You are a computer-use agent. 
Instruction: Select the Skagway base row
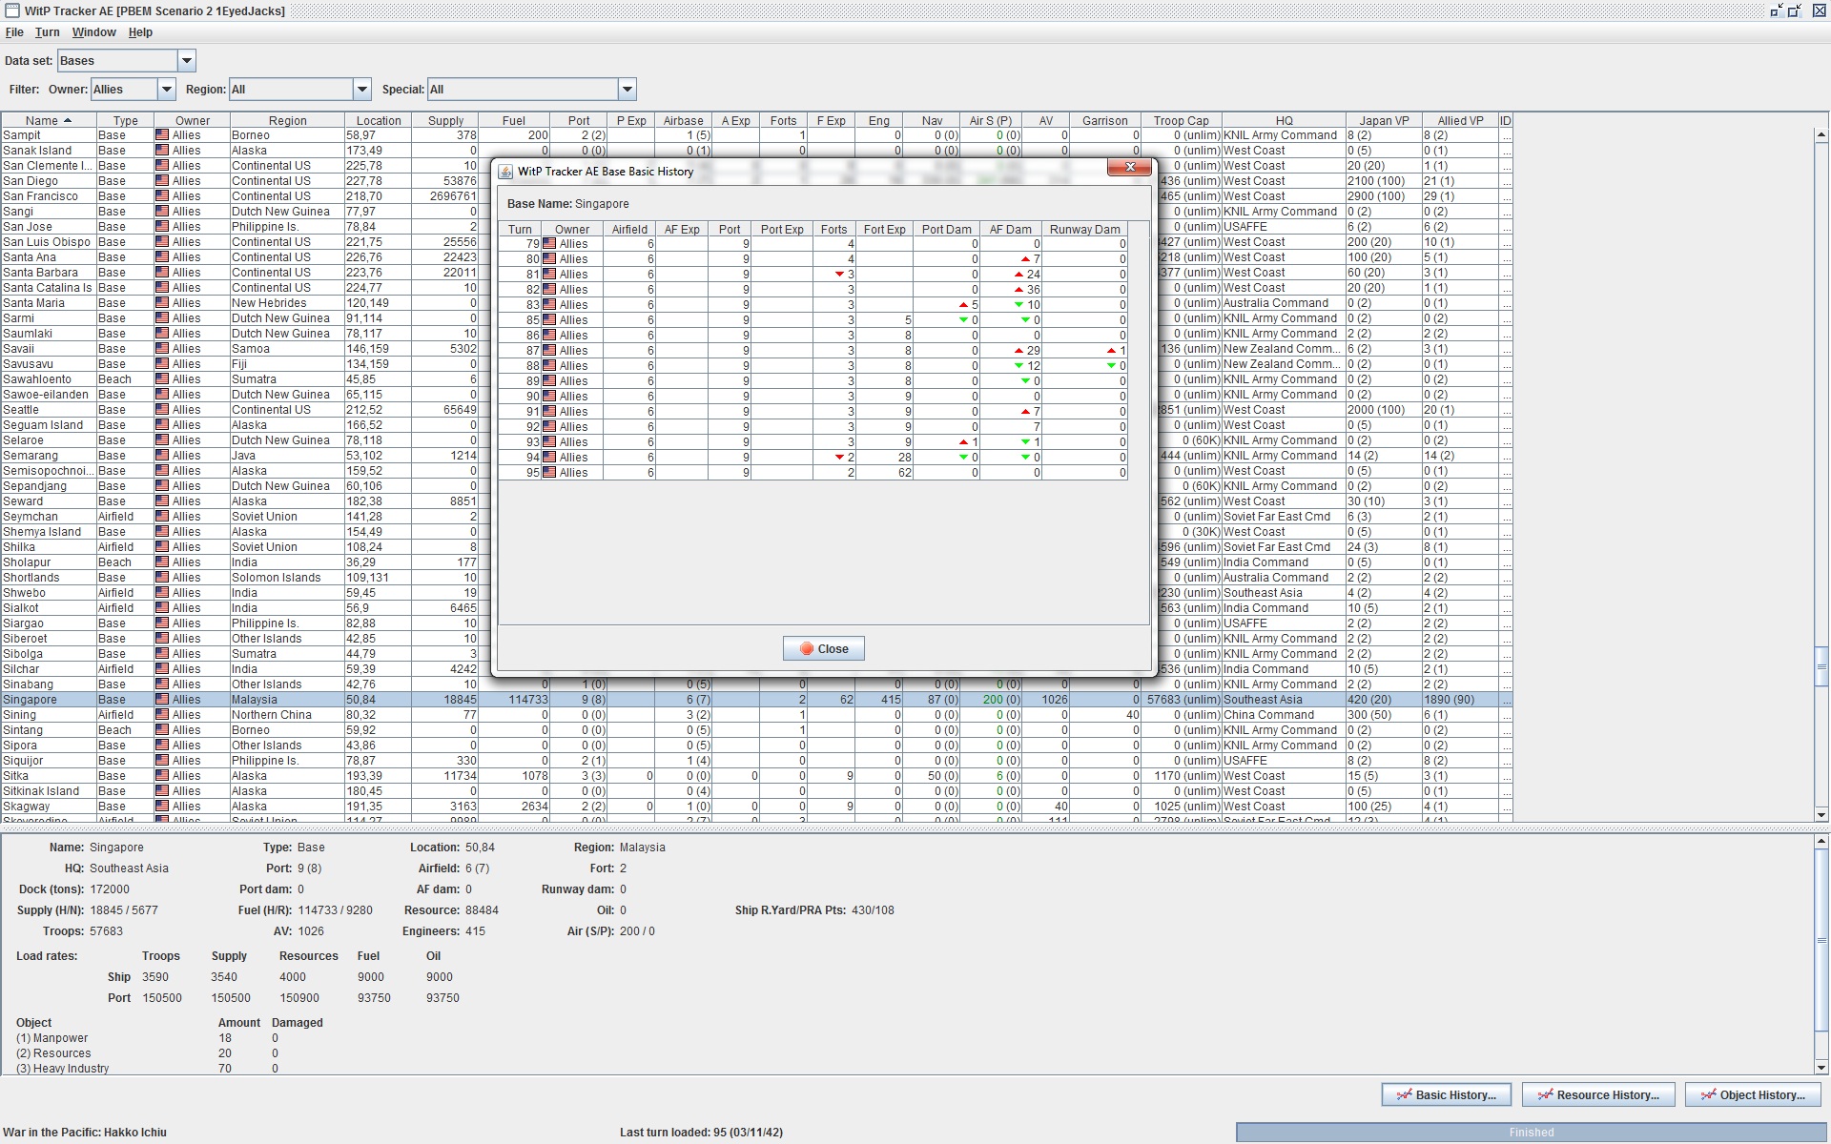(x=756, y=807)
